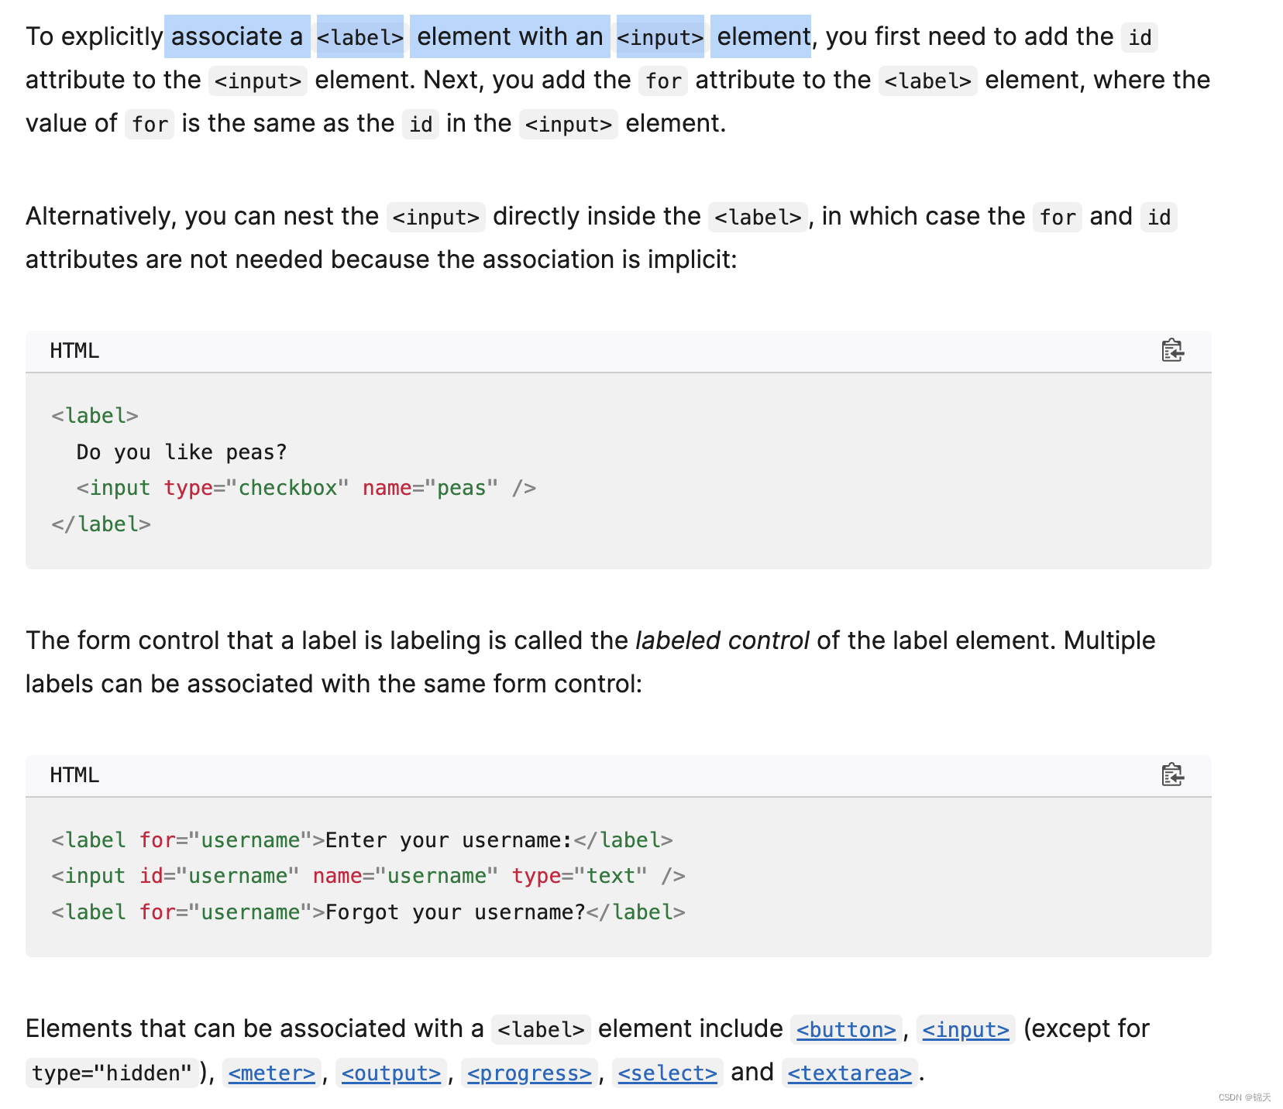Click the inline 'for' code after 'add the'
The width and height of the screenshot is (1283, 1109).
[663, 81]
